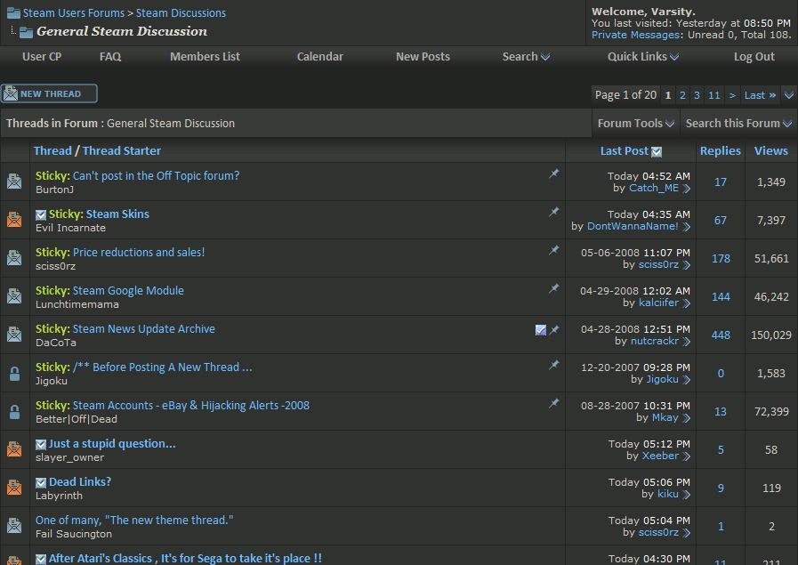Jump to first new post in Steam Skins
The image size is (798, 565).
coord(41,215)
